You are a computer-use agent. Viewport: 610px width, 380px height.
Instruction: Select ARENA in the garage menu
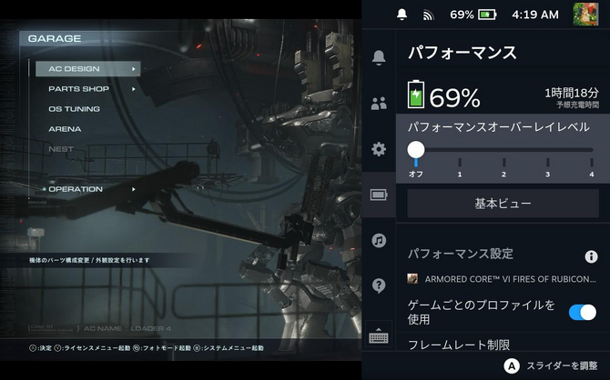(x=65, y=129)
